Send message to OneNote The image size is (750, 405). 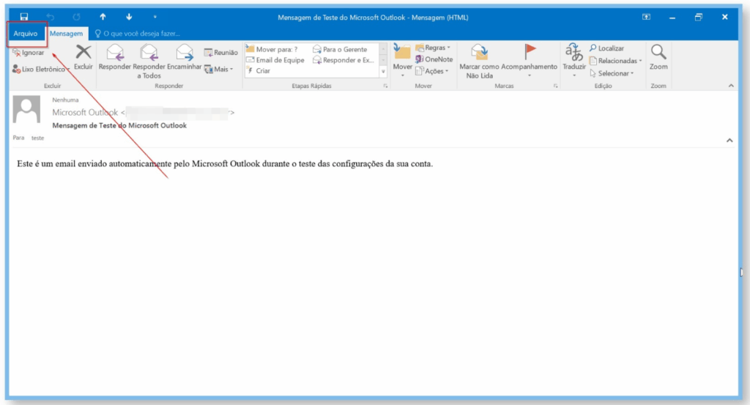[x=434, y=59]
